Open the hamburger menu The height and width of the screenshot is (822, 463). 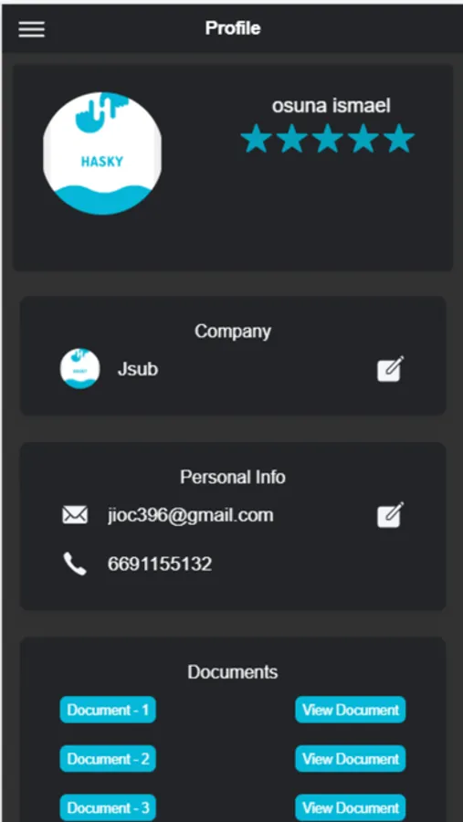point(31,29)
